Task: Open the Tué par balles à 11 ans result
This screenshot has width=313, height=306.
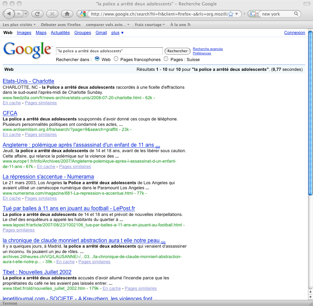Action: click(x=69, y=208)
